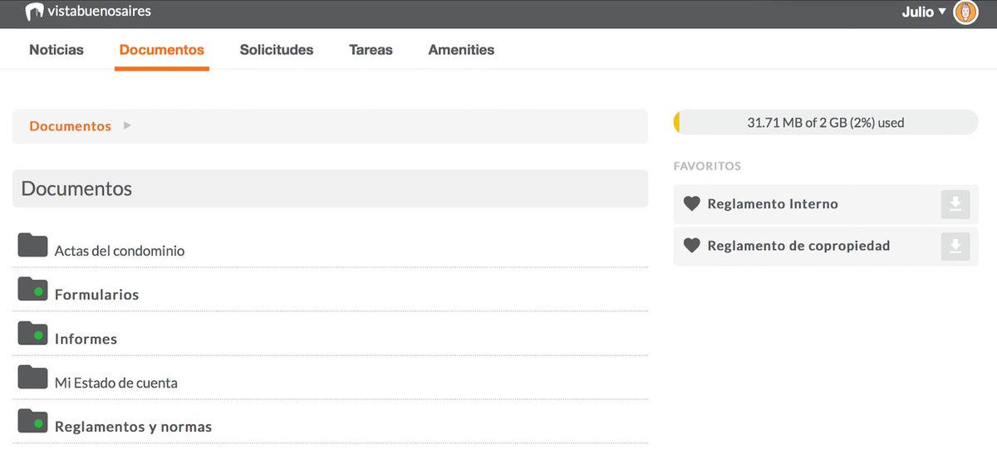Open the Reglamento Interno favorite
997x464 pixels.
[x=773, y=204]
